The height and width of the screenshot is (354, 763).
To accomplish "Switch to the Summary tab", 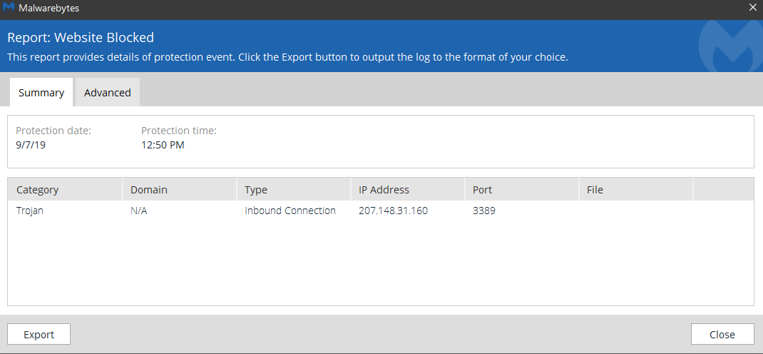I will (x=41, y=93).
